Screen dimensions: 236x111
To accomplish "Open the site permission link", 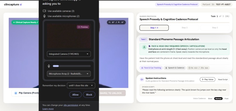I will point(71,105).
